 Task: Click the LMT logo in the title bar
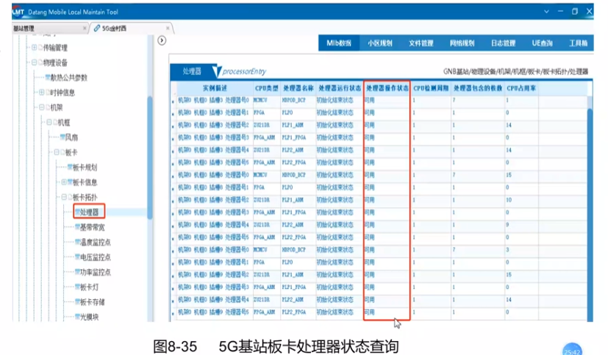pyautogui.click(x=18, y=12)
